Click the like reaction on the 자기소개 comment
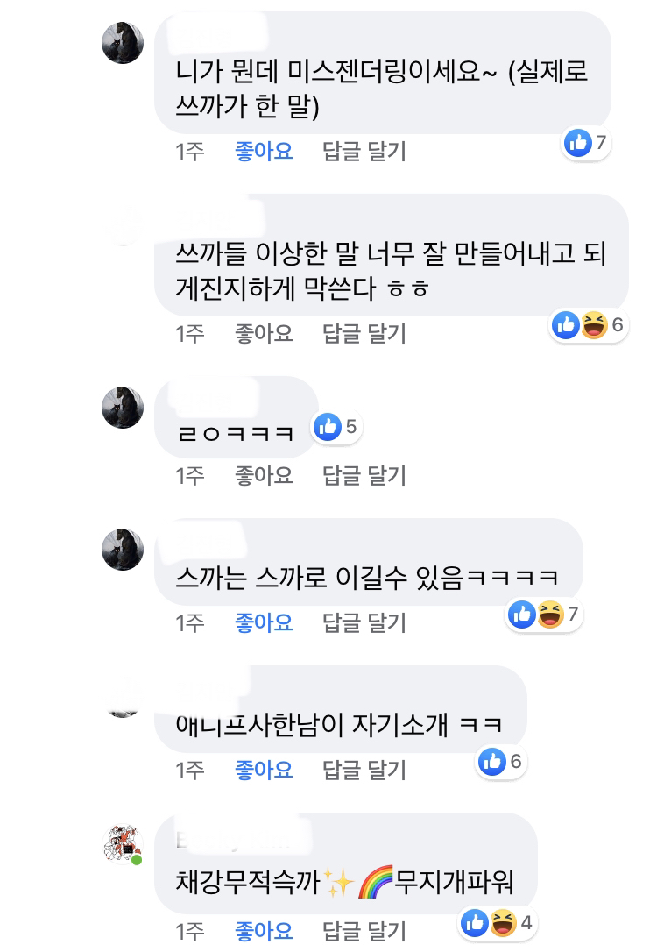This screenshot has height=952, width=657. 492,762
